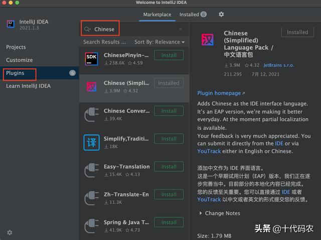Clear the Chinese search text
Image resolution: width=321 pixels, height=240 pixels.
pyautogui.click(x=181, y=29)
